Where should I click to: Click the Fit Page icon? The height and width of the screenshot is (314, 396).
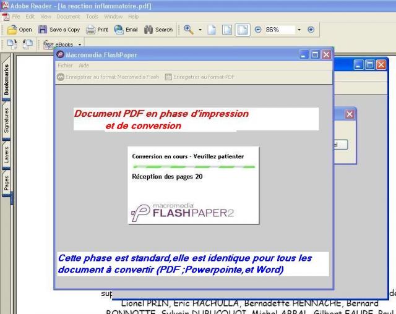pos(227,30)
